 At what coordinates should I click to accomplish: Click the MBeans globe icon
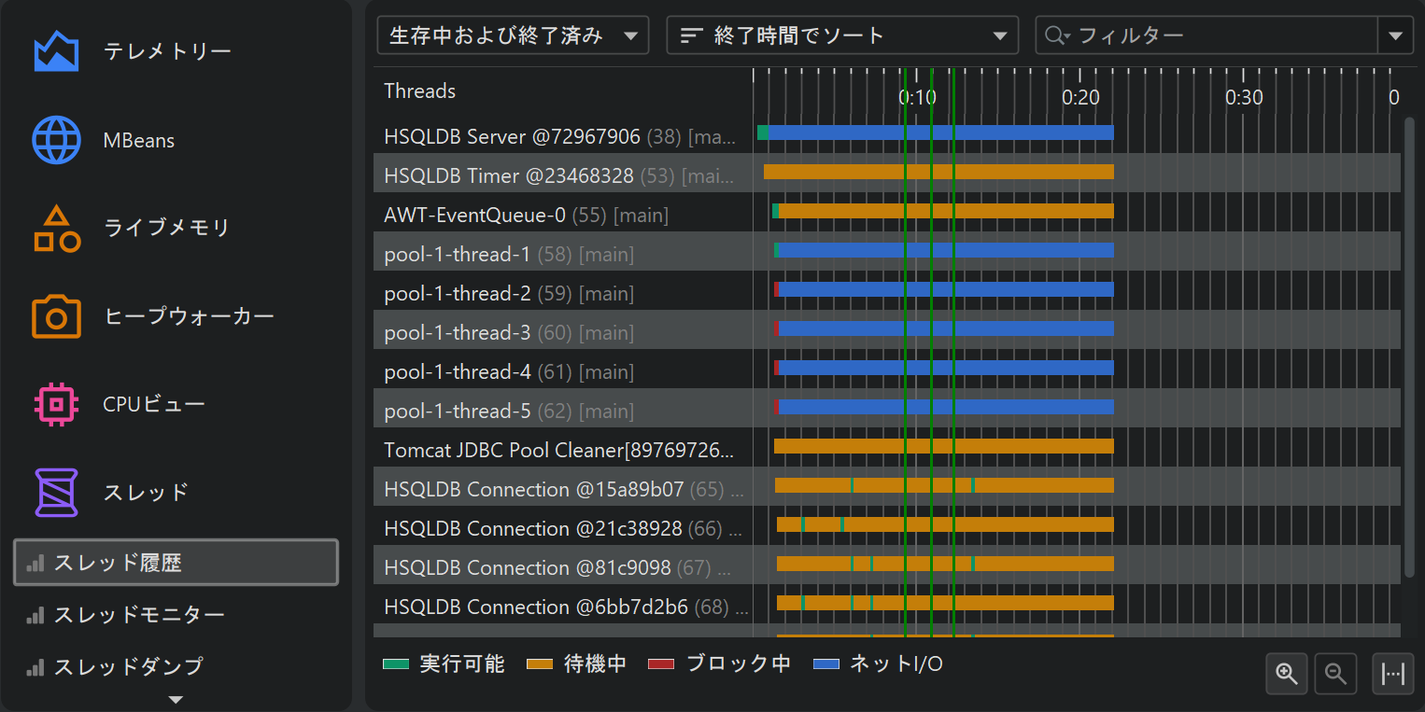56,140
